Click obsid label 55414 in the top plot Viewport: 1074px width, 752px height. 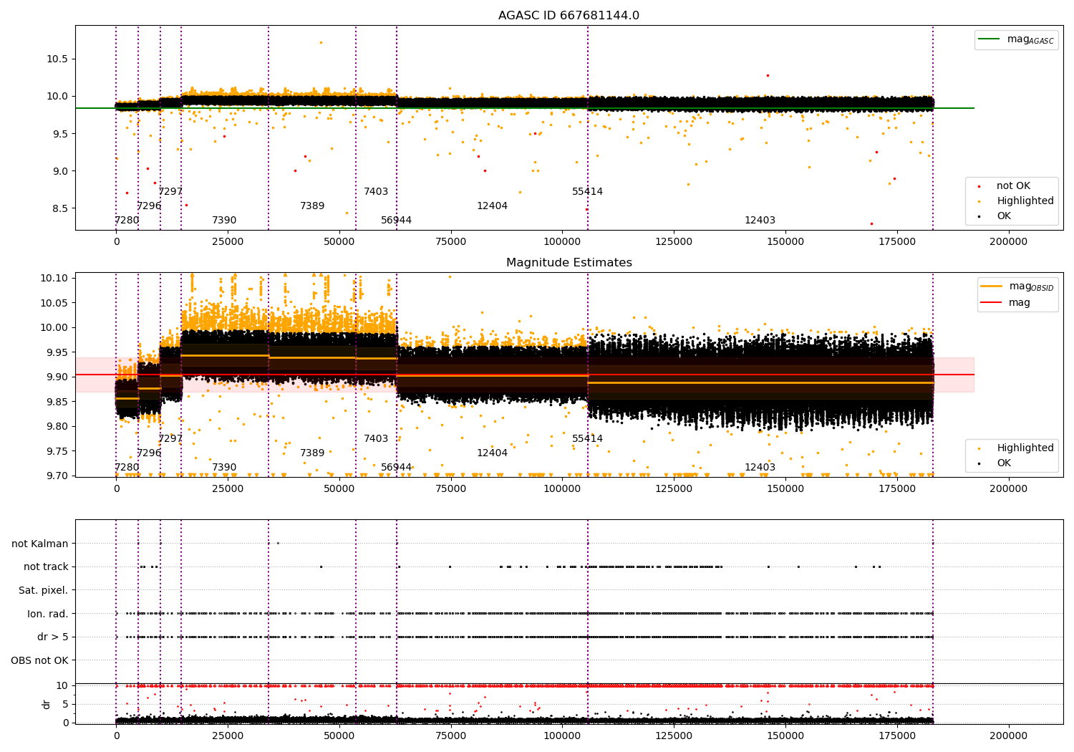(588, 192)
